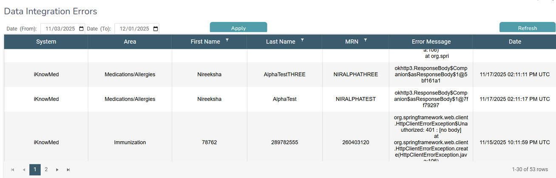Open the MRN column filter
The image size is (556, 178).
[366, 40]
